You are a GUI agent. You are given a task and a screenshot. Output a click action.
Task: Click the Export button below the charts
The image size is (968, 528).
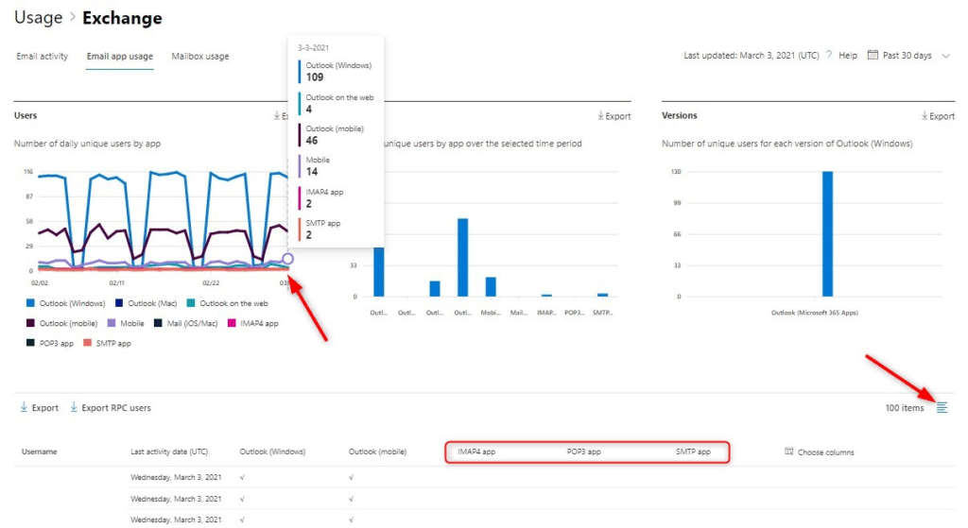click(x=40, y=408)
